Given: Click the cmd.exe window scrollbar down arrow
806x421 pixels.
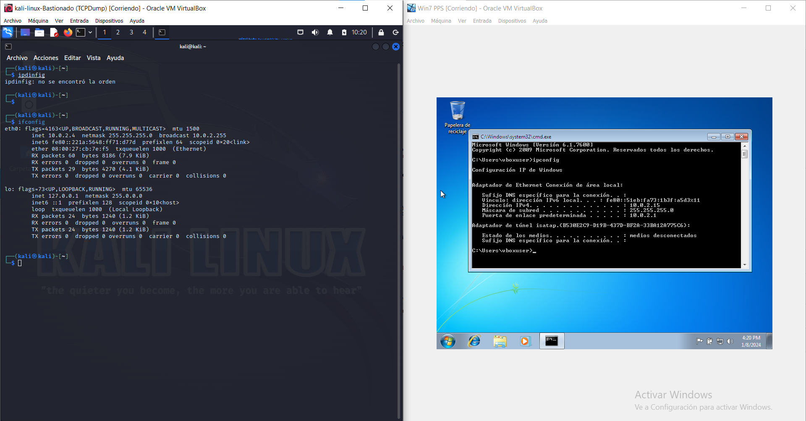Looking at the screenshot, I should coord(745,265).
